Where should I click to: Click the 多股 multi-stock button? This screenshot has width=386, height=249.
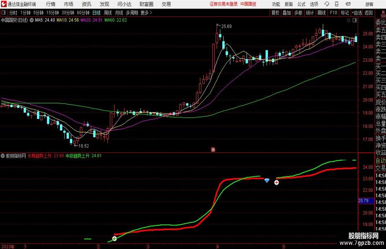click(x=298, y=13)
